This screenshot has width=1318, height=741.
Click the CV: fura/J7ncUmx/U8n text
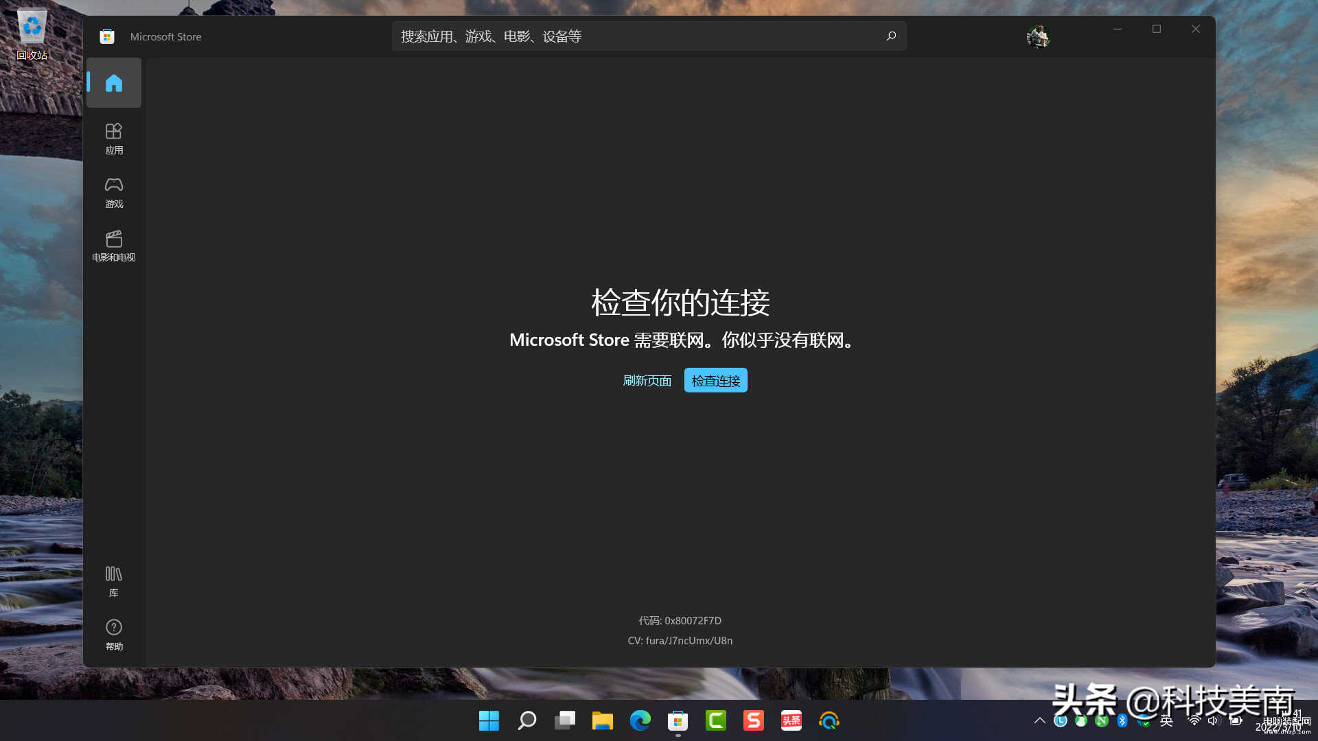(680, 640)
